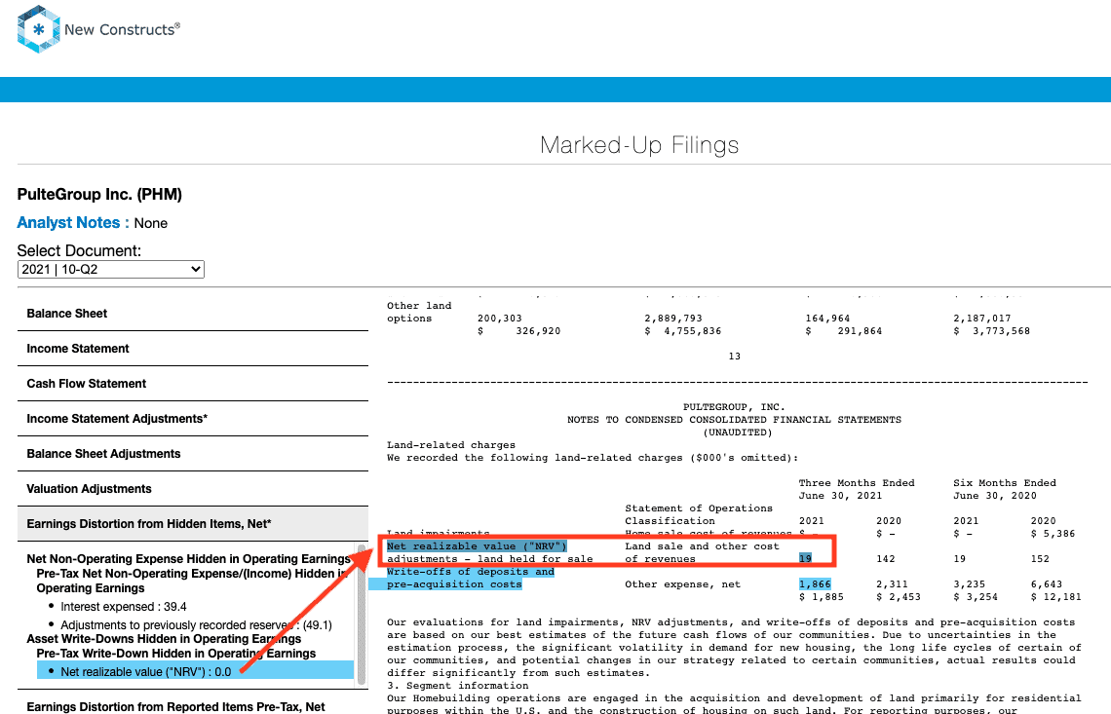The image size is (1111, 714).
Task: Click the Other land options value 200,303
Action: tap(500, 319)
